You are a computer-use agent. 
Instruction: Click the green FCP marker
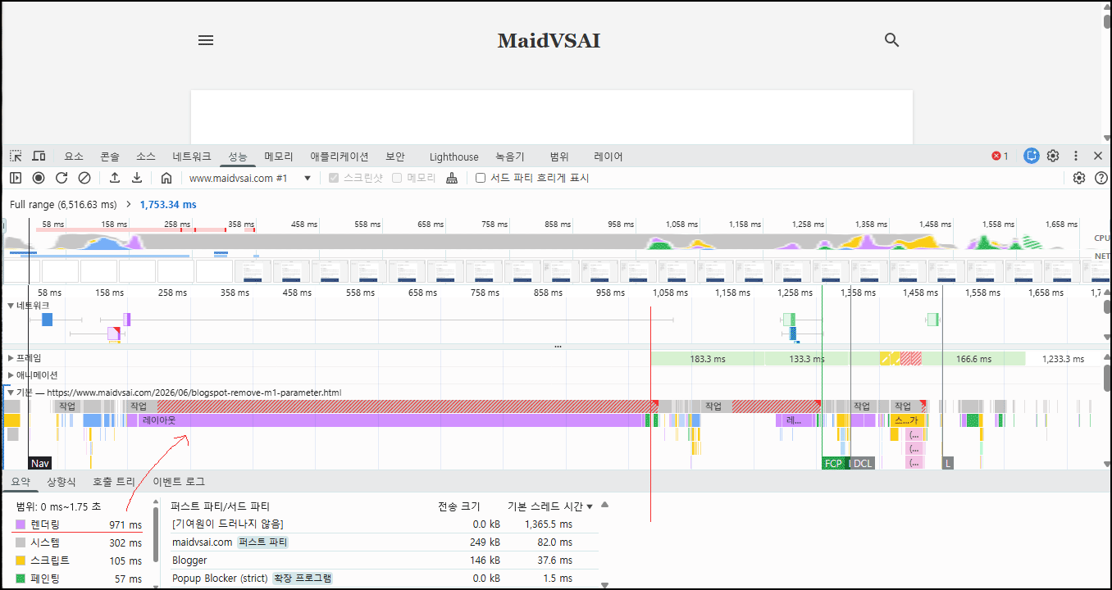(833, 463)
